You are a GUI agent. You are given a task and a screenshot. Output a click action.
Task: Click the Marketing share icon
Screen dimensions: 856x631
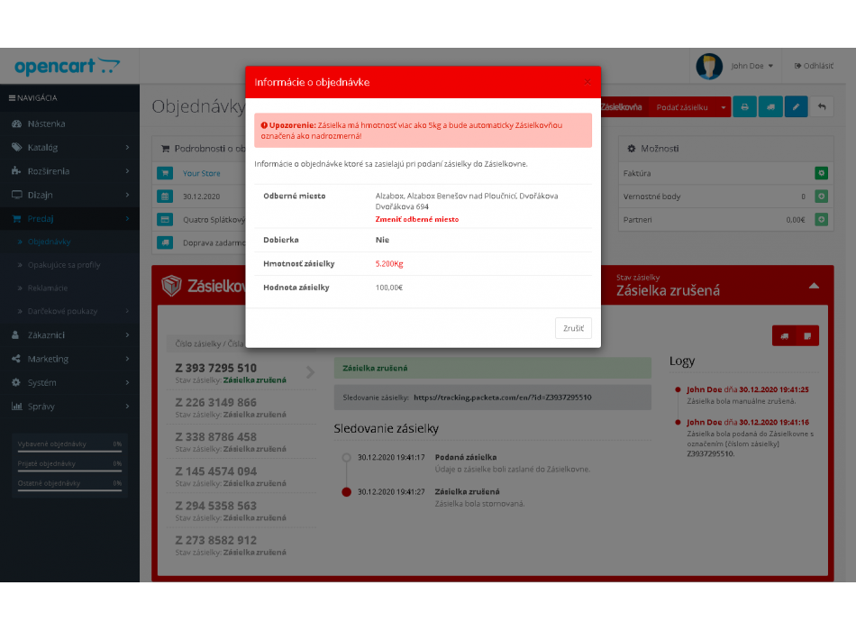coord(16,359)
